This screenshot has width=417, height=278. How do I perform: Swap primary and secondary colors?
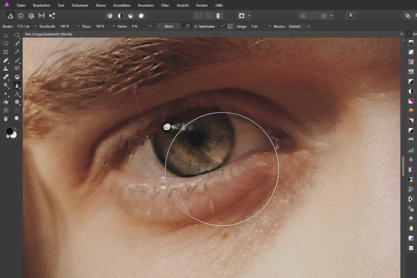pyautogui.click(x=15, y=129)
